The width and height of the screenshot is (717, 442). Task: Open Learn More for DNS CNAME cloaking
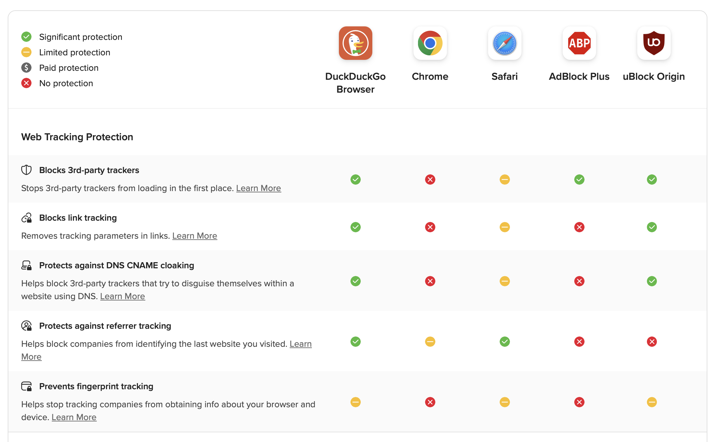(123, 296)
